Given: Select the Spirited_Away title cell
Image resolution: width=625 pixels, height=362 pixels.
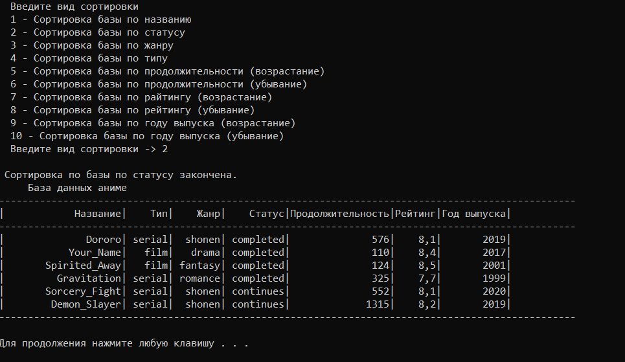Looking at the screenshot, I should click(x=83, y=266).
